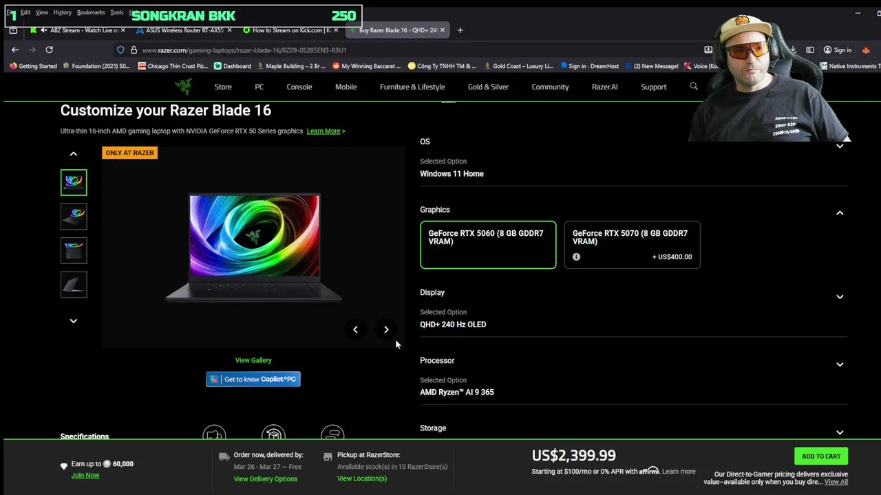Open the Store menu in the Razer navigation
Image resolution: width=881 pixels, height=495 pixels.
pyautogui.click(x=223, y=87)
